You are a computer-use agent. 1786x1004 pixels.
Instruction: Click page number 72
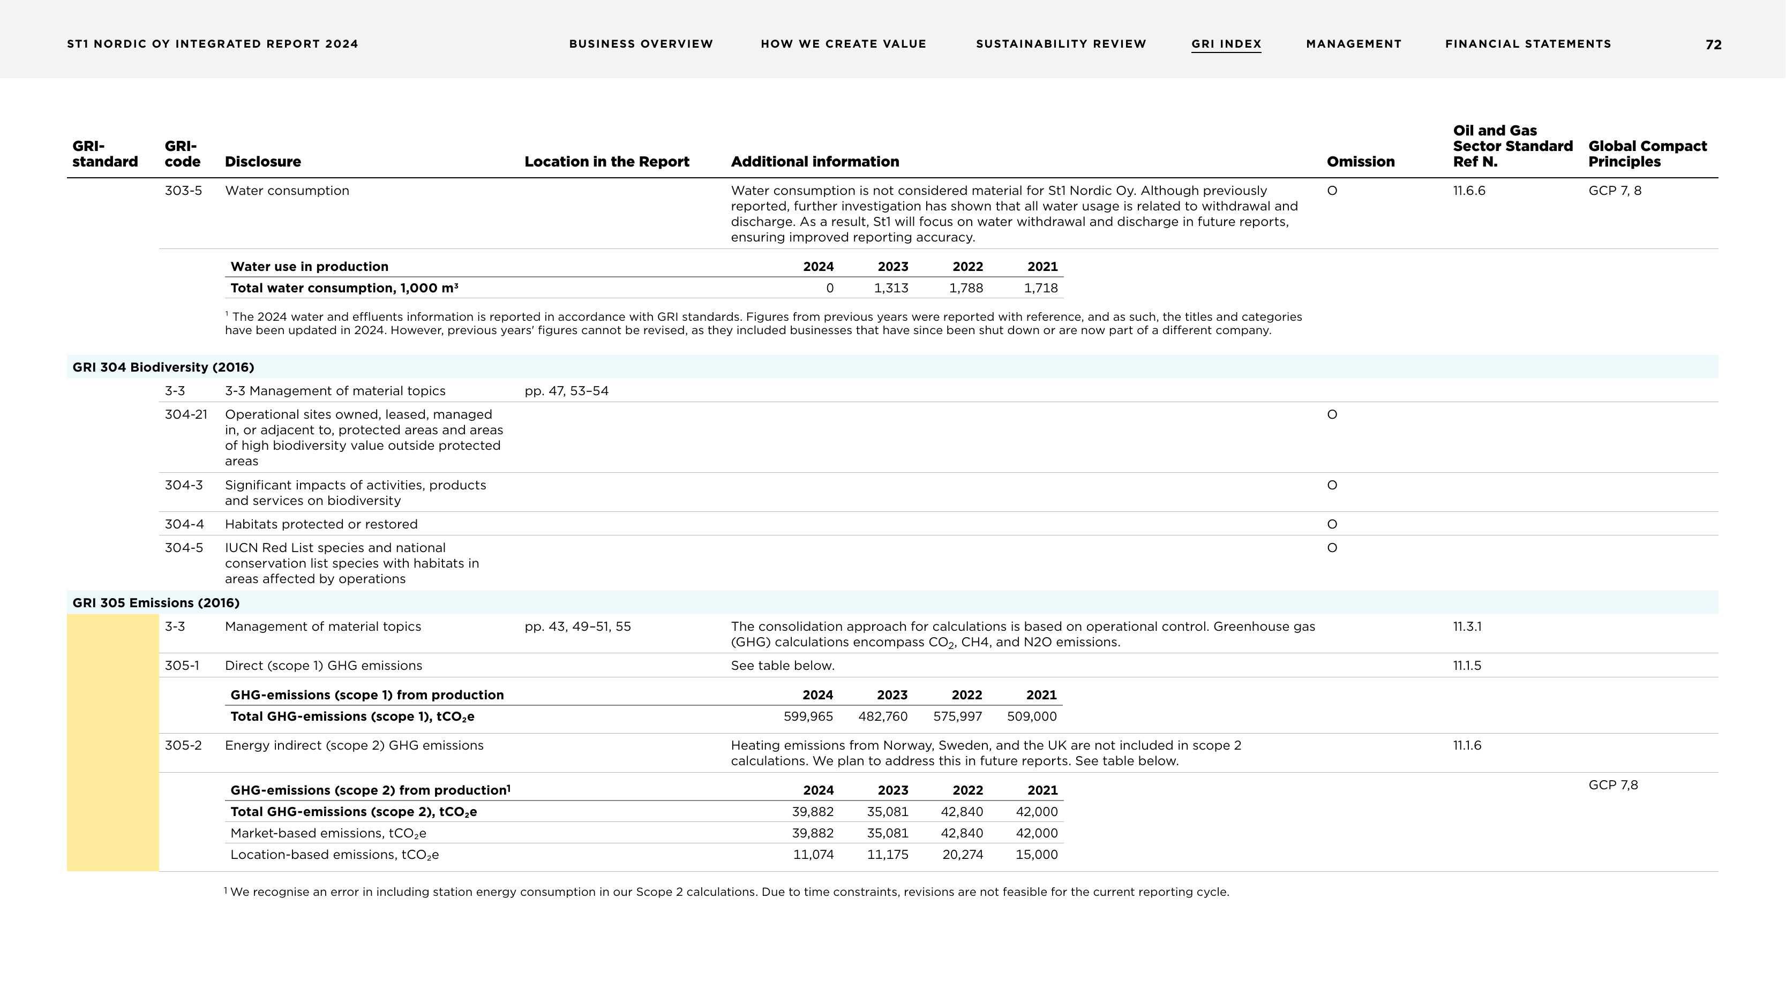(1713, 44)
